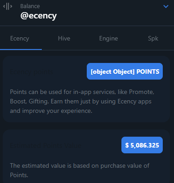Expand the Balance section chevron
The height and width of the screenshot is (183, 174).
point(166,6)
